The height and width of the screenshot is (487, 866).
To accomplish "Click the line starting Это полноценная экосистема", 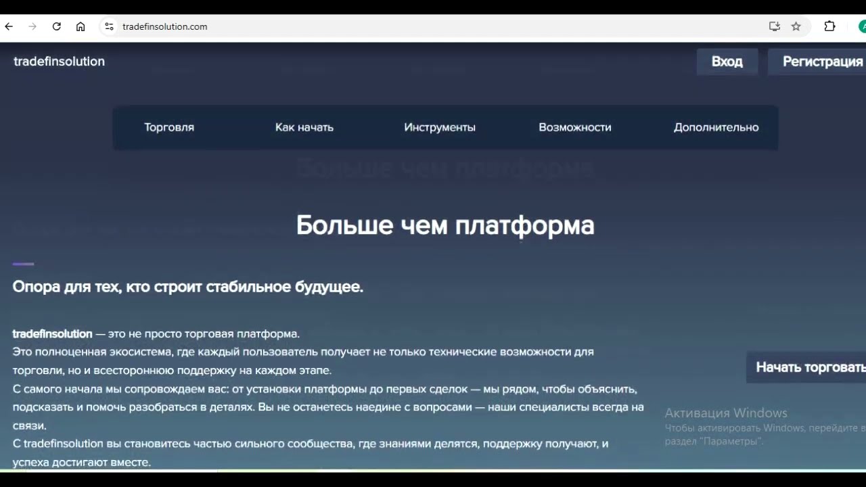I will [x=303, y=352].
